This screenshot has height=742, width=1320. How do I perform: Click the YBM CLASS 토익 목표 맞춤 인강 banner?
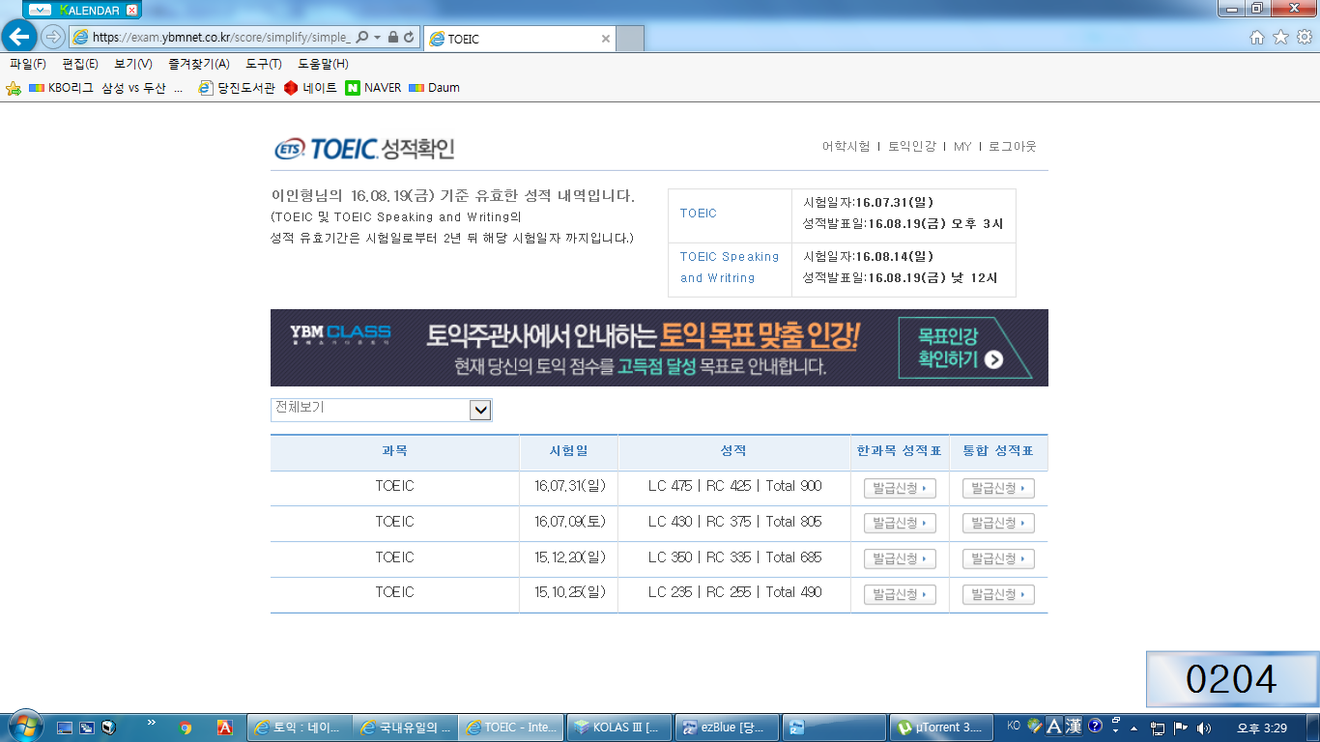pos(659,348)
